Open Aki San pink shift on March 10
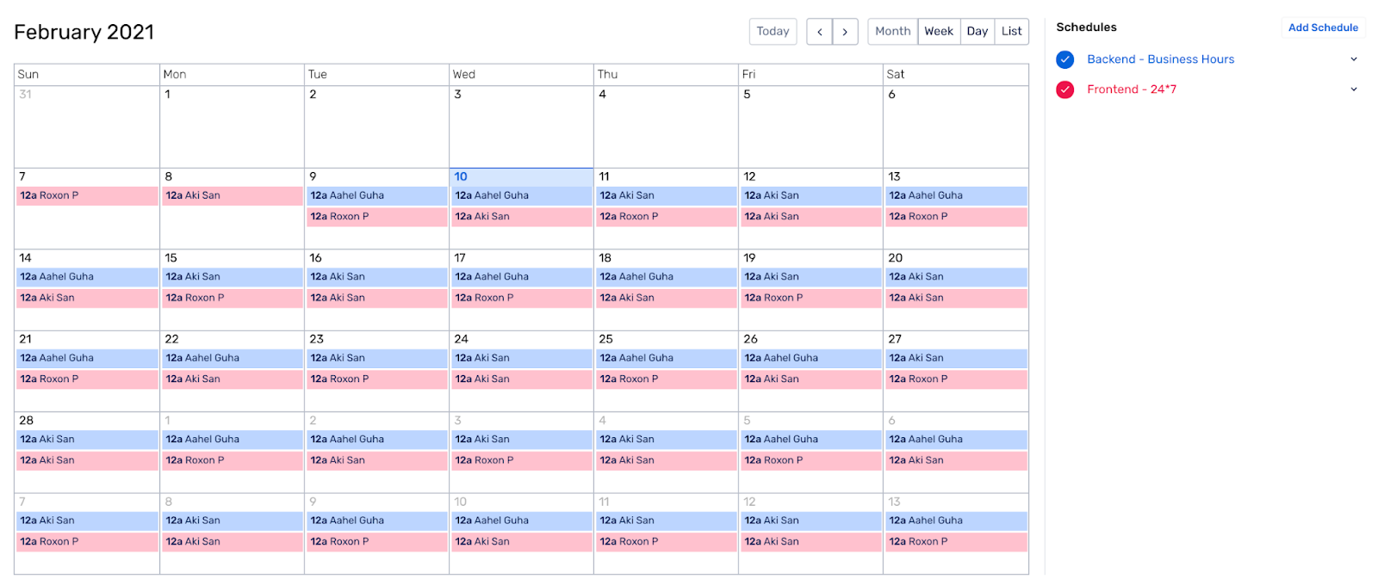Screen dimensions: 1378x585 point(522,542)
